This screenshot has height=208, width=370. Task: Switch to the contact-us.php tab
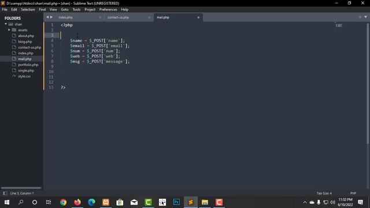click(118, 17)
